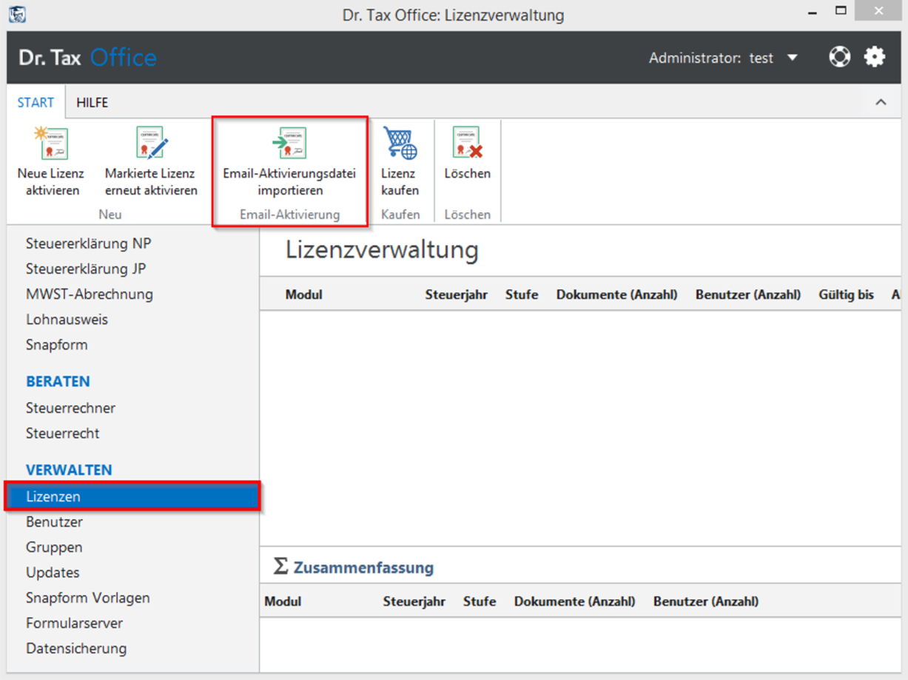Click Benutzer (Anzahl) header in Zusammenfassung
The image size is (908, 680).
(x=706, y=602)
